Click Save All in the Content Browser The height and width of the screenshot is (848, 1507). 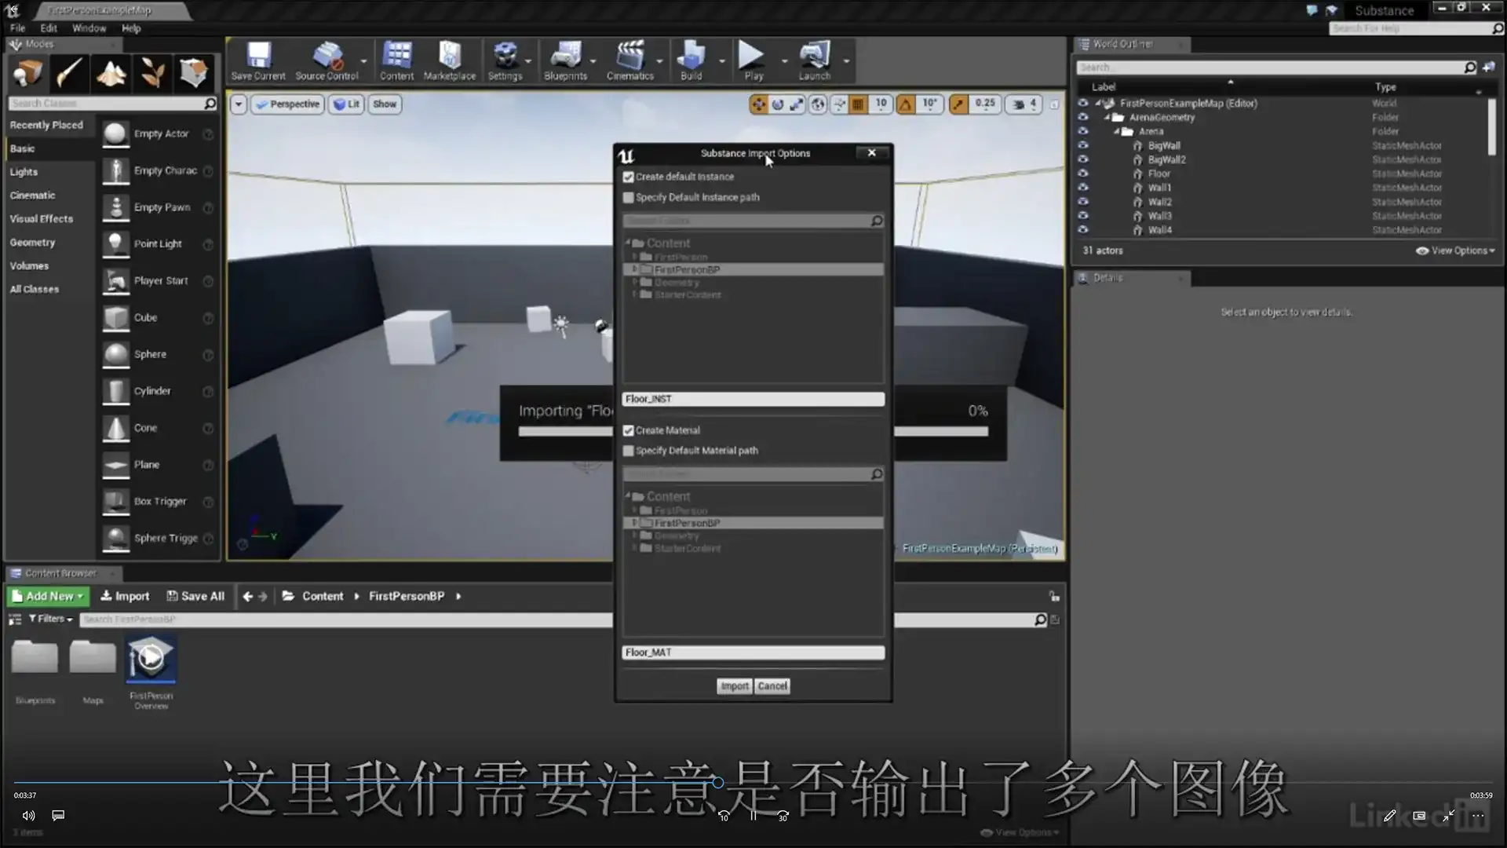[x=195, y=596]
